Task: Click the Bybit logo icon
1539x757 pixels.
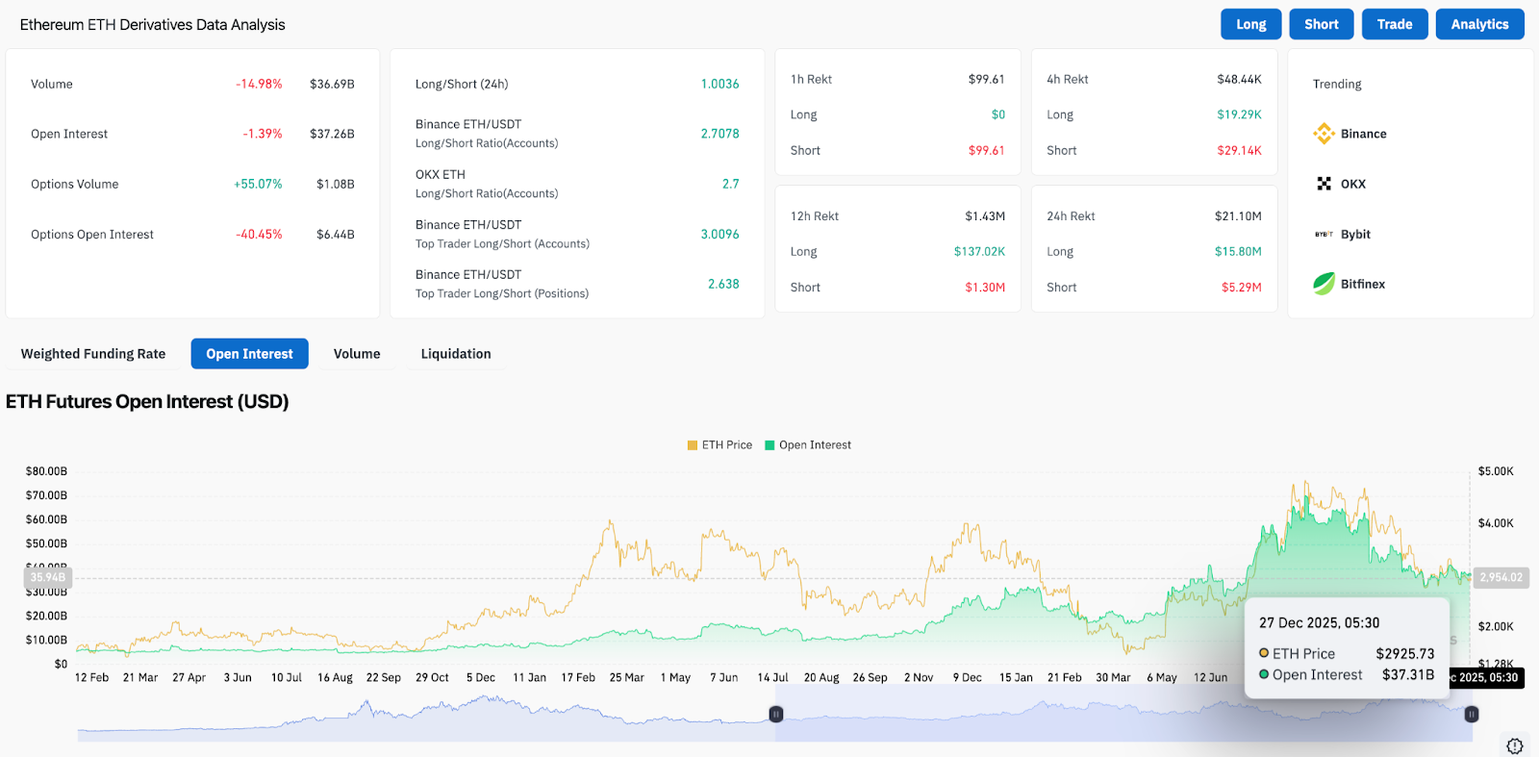Action: [x=1324, y=234]
